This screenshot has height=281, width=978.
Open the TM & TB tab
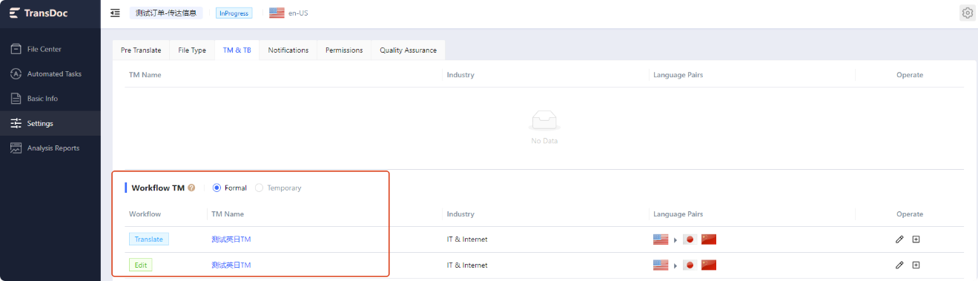tap(237, 50)
